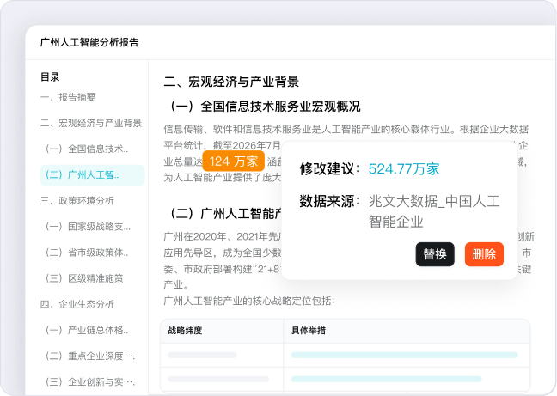Click the report title 广州人工智能分析报告

click(89, 42)
